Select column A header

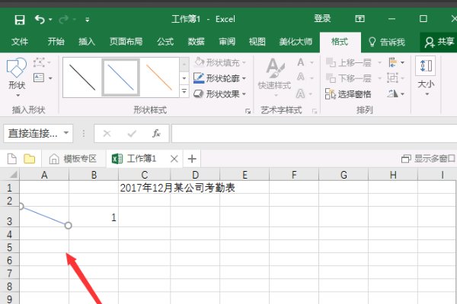pos(44,175)
